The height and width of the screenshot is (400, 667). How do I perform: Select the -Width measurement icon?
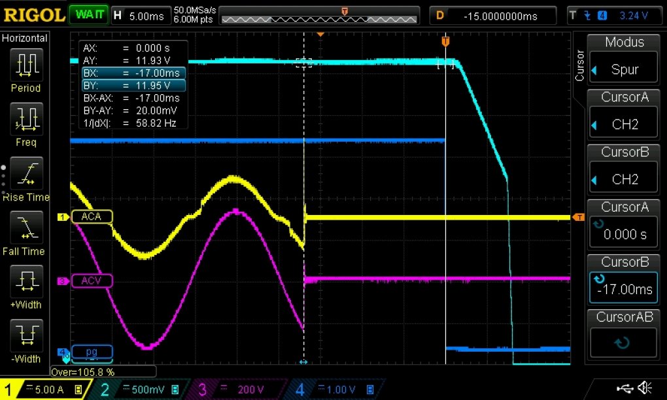coord(26,335)
